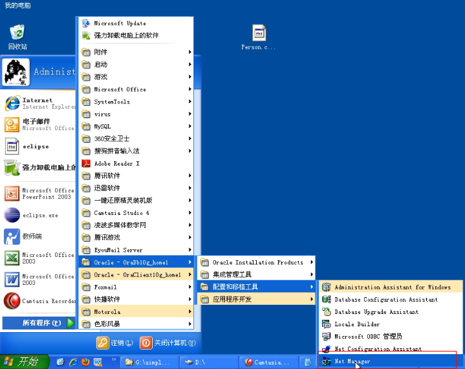Expand the 附件 program folder
465x369 pixels.
tap(136, 52)
